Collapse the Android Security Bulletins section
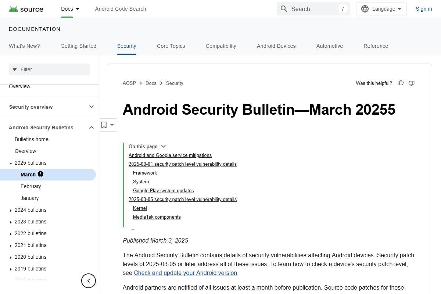 coord(92,128)
